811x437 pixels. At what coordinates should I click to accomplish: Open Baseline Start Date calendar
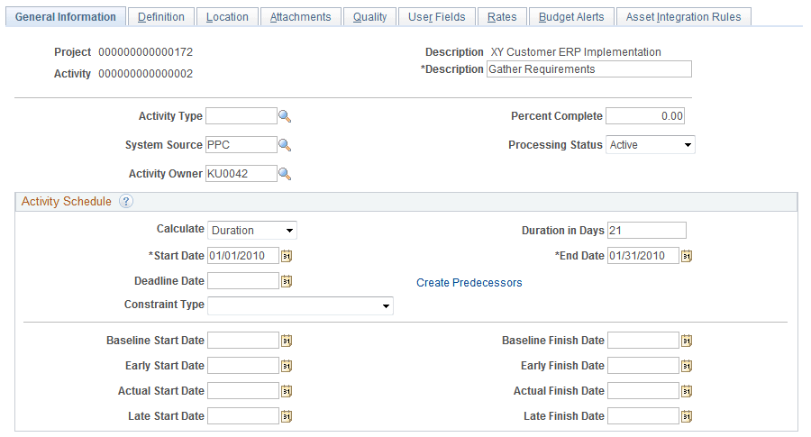pyautogui.click(x=287, y=341)
